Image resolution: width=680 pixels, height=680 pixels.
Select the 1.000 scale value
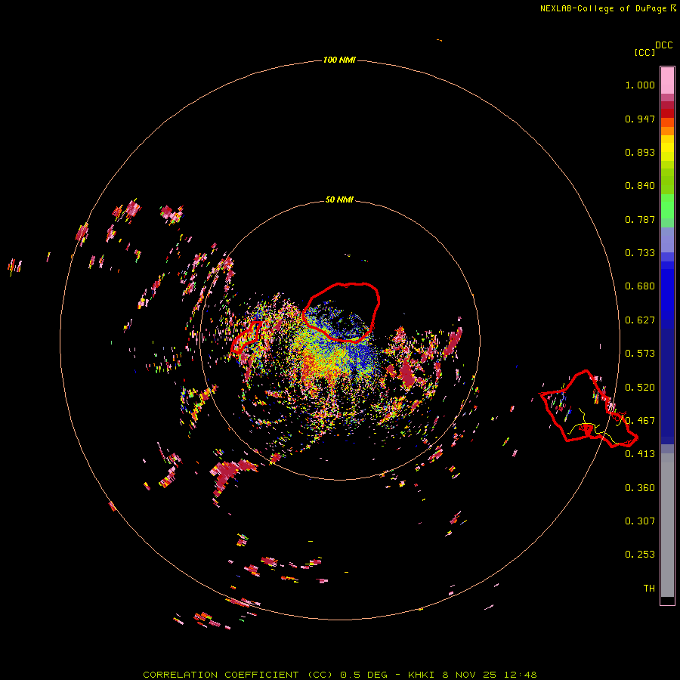[640, 85]
